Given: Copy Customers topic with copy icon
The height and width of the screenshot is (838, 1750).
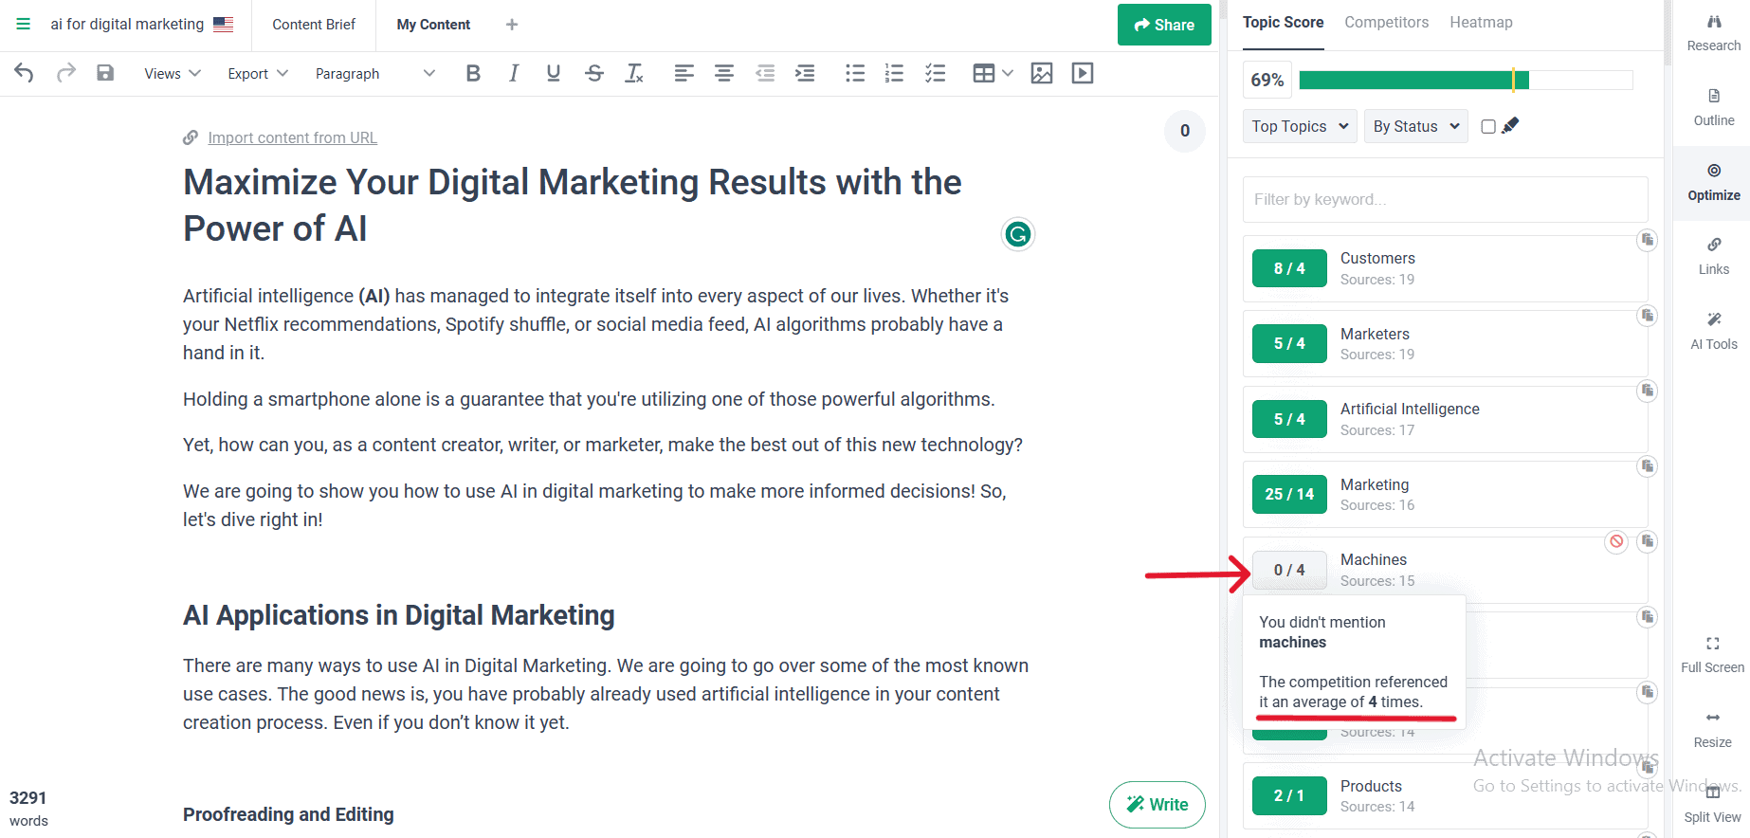Looking at the screenshot, I should [1648, 240].
